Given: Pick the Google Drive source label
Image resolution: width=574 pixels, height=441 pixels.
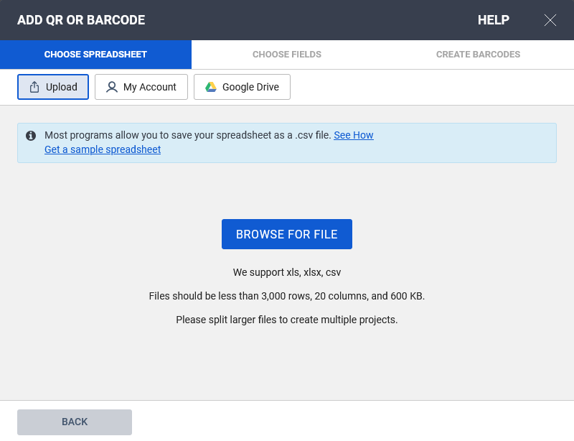Looking at the screenshot, I should tap(251, 87).
